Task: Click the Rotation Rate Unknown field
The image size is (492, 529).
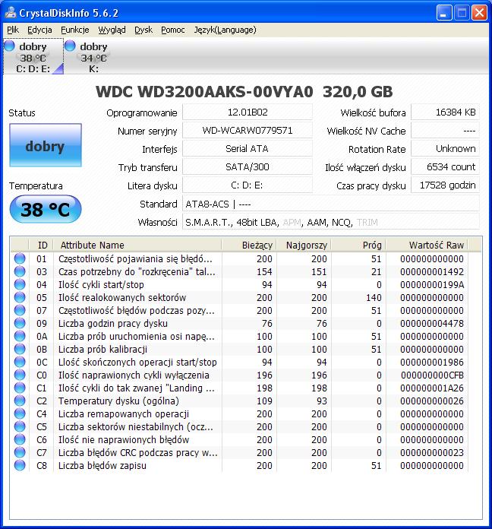Action: [445, 149]
